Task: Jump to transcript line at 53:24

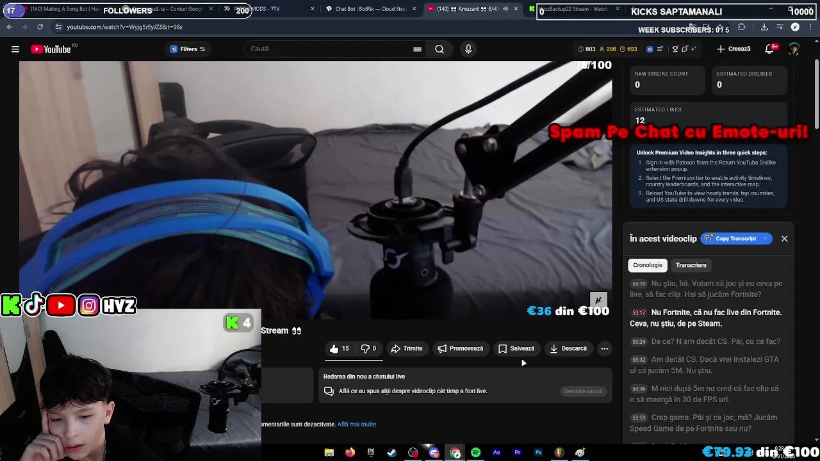Action: [708, 341]
